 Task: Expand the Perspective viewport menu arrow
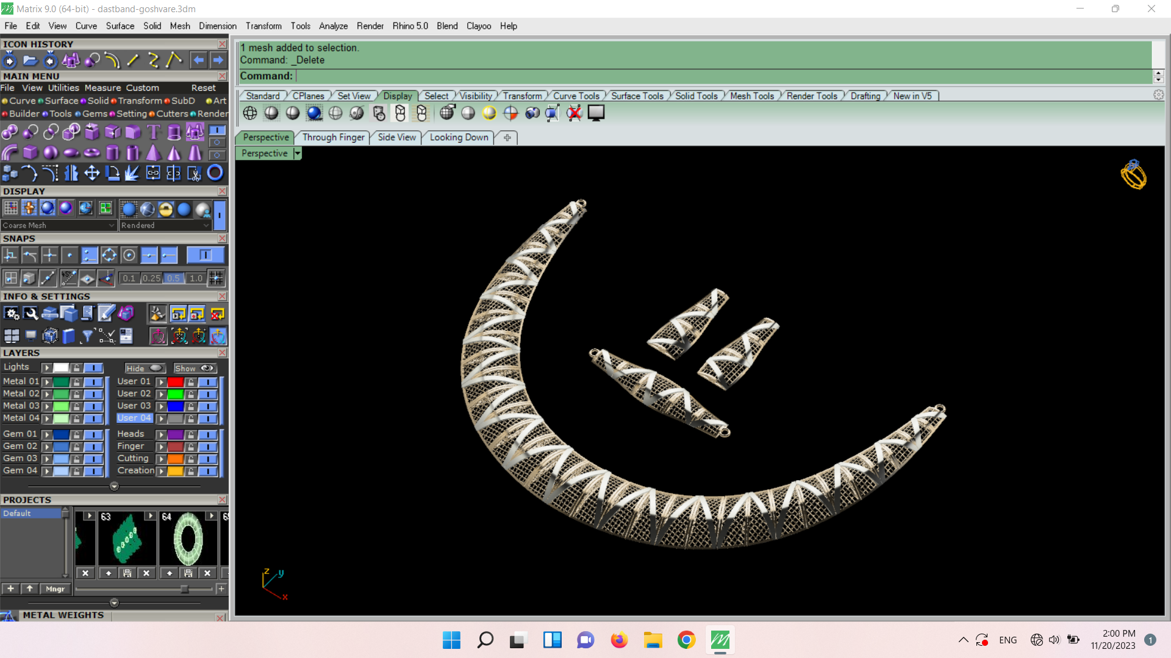tap(298, 154)
